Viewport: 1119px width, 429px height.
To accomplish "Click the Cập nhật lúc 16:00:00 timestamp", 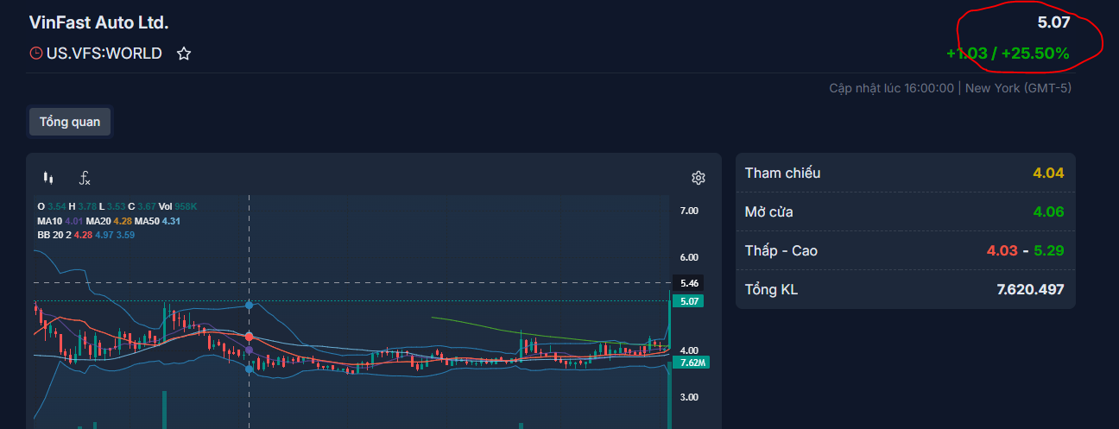I will coord(892,88).
